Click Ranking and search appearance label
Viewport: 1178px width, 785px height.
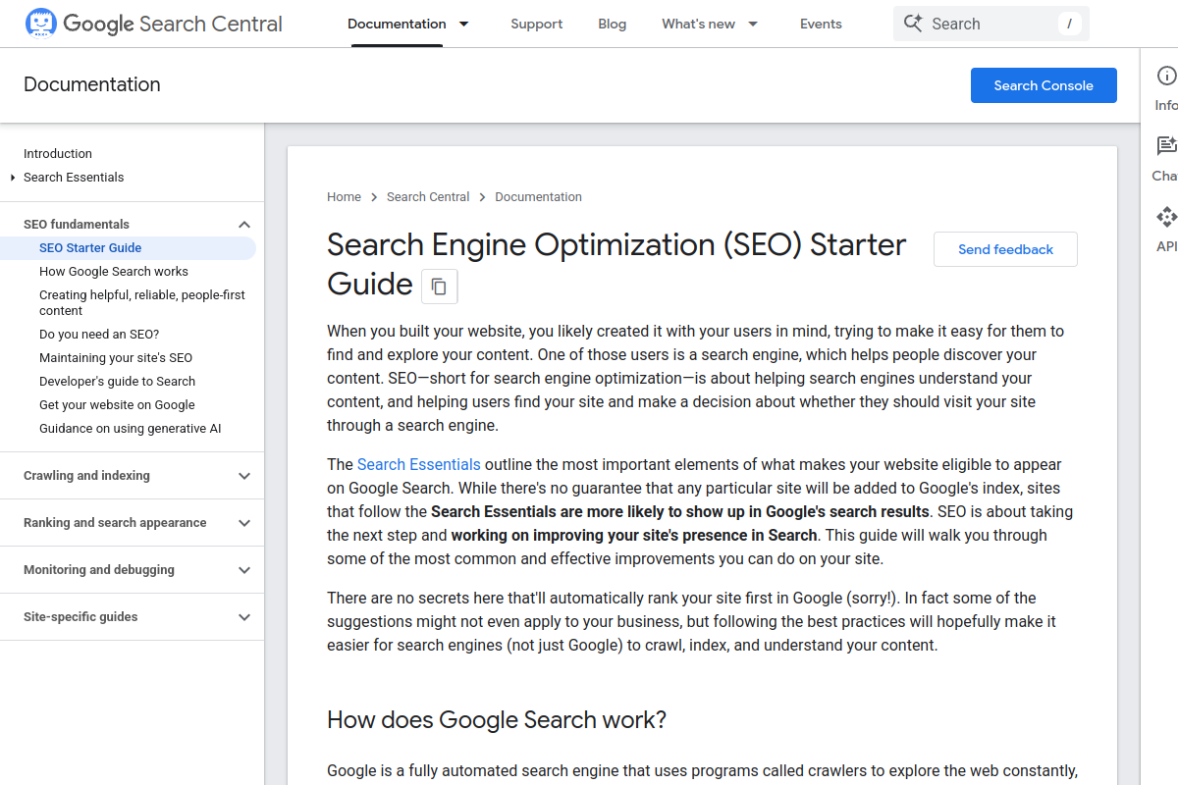click(x=115, y=523)
